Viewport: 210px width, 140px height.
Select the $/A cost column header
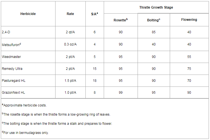pos(95,14)
